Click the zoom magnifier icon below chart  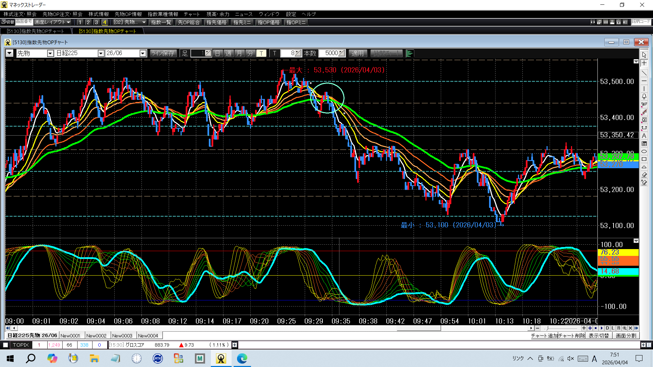tap(624, 328)
